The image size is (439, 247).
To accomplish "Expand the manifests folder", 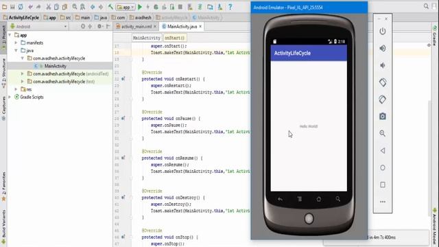I will pyautogui.click(x=16, y=43).
